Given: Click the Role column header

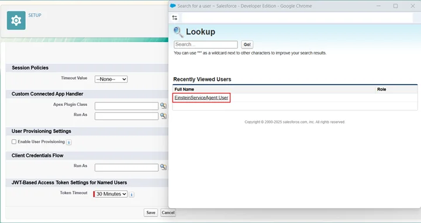Looking at the screenshot, I should [381, 89].
